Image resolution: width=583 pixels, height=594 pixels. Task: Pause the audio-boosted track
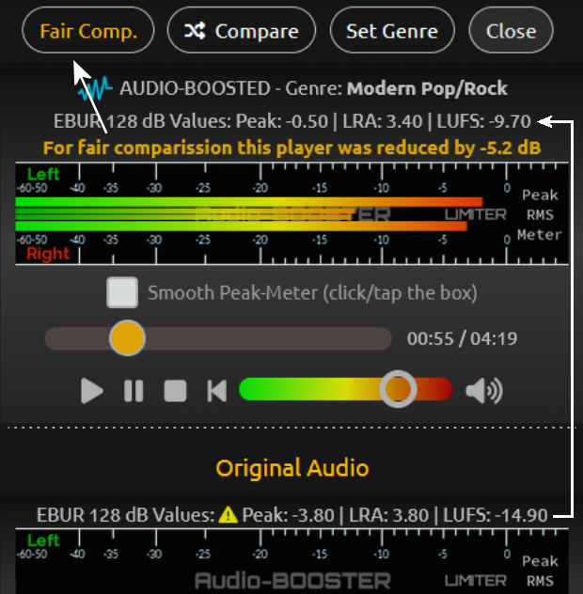coord(134,391)
